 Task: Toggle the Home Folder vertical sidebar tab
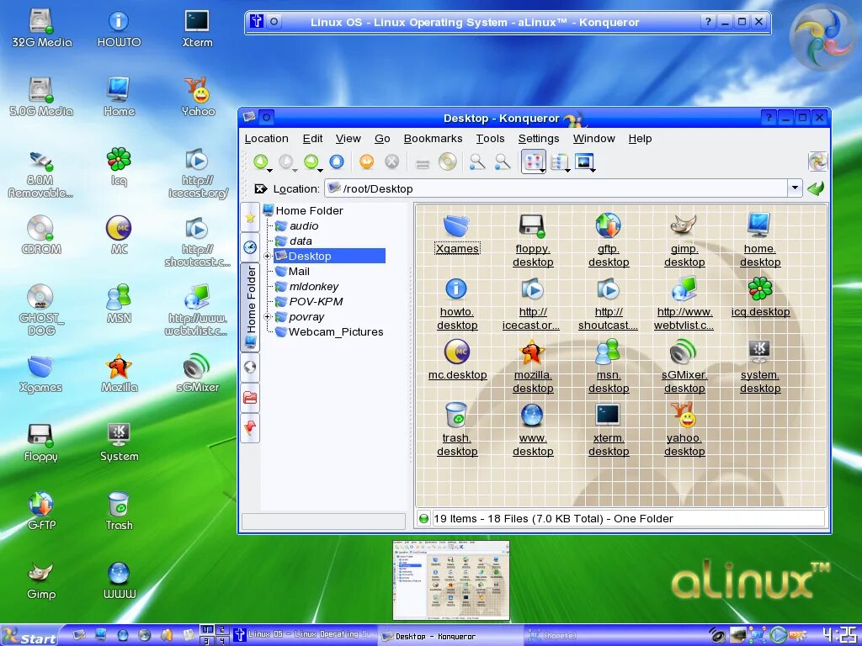[250, 307]
